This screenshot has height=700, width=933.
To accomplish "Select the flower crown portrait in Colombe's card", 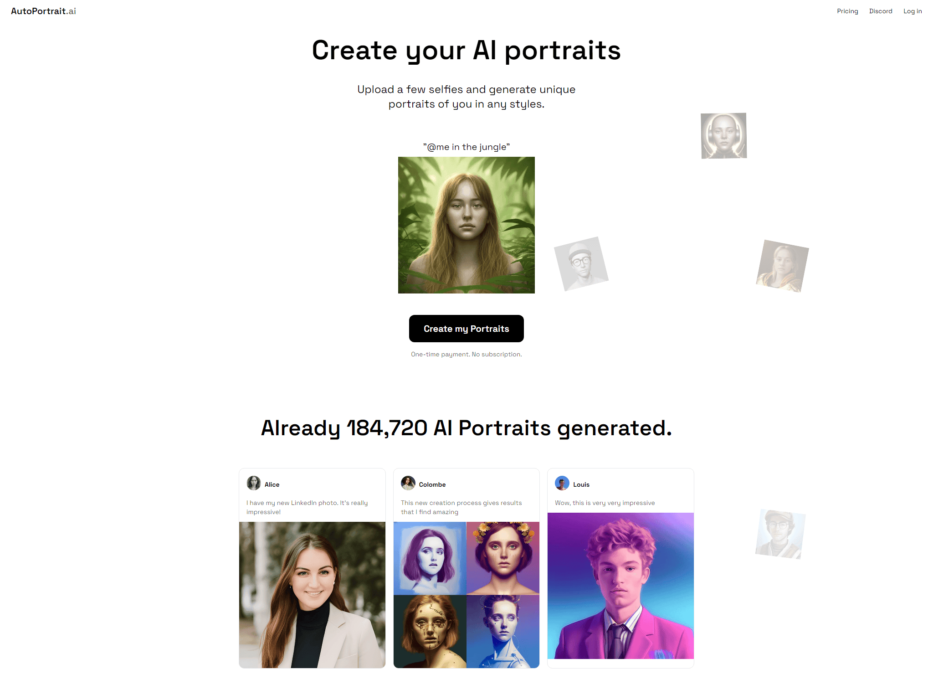I will coord(503,558).
